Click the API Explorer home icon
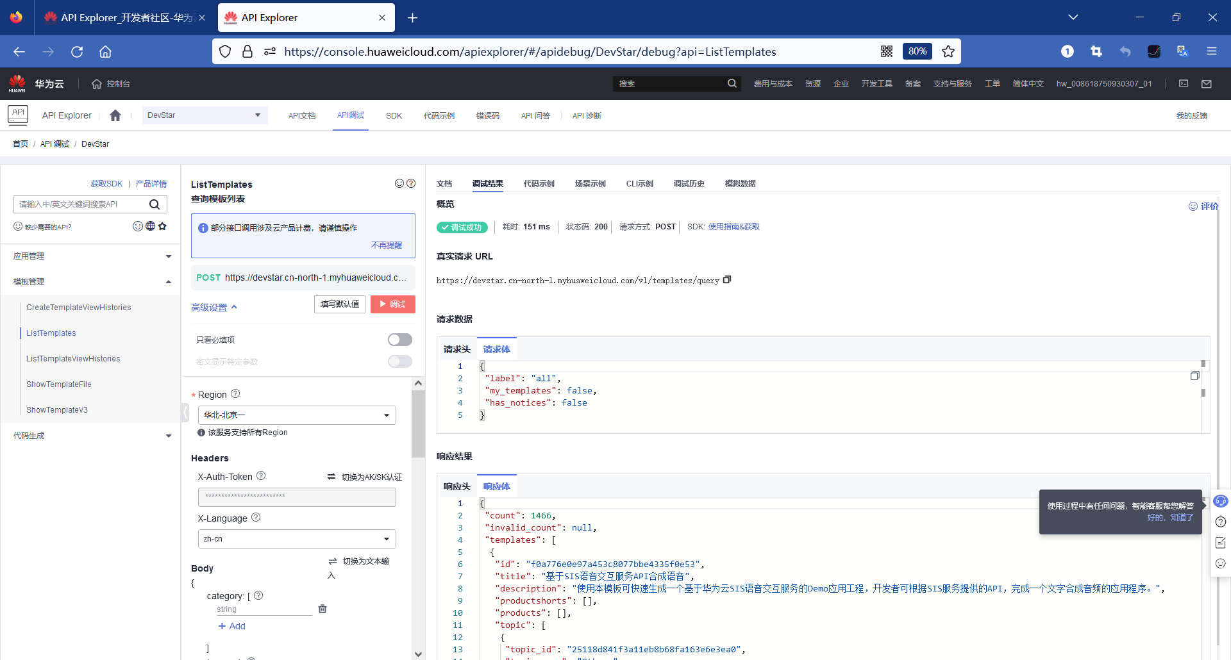Viewport: 1231px width, 660px height. coord(115,115)
